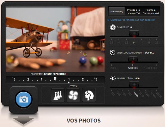Click the 'SENSIBILITÉ ISO : 1600' label

(128, 78)
